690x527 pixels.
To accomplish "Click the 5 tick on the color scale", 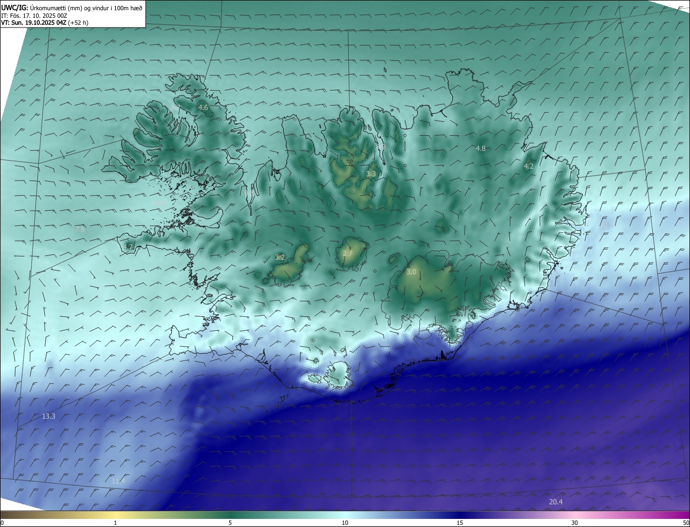I will (x=230, y=523).
